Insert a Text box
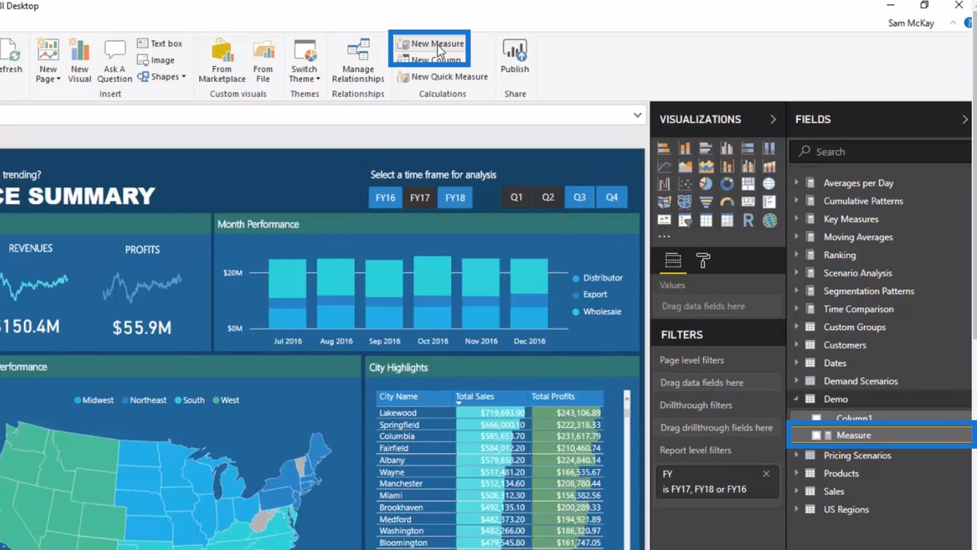 click(160, 44)
